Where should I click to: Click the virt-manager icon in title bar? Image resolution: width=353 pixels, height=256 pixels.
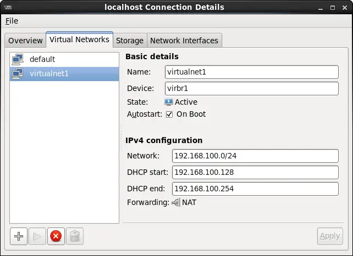(8, 8)
